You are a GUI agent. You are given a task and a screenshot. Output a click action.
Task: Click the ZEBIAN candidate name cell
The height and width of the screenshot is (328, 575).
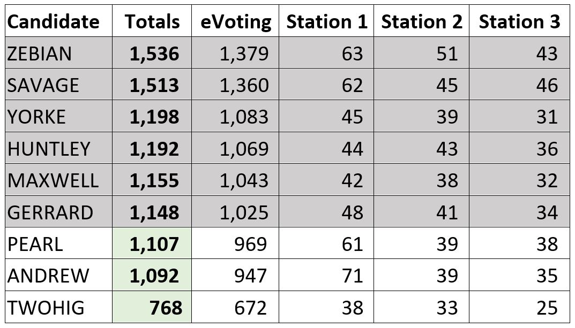point(58,53)
